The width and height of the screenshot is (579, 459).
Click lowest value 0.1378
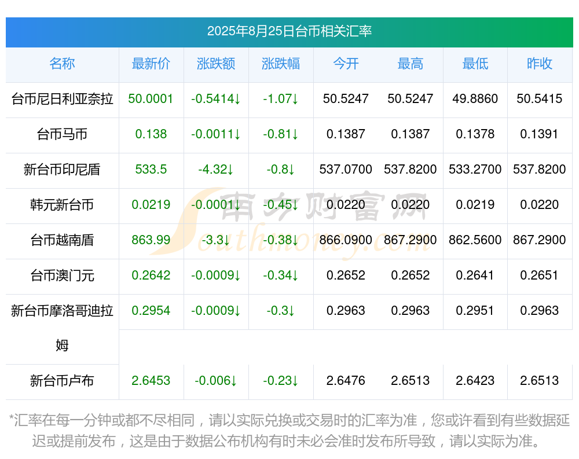(475, 134)
